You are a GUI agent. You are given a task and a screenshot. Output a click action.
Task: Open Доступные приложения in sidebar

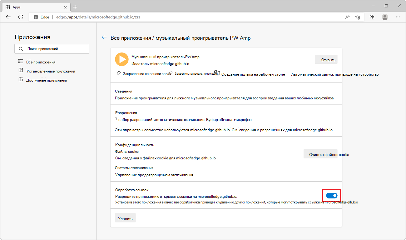coord(47,80)
